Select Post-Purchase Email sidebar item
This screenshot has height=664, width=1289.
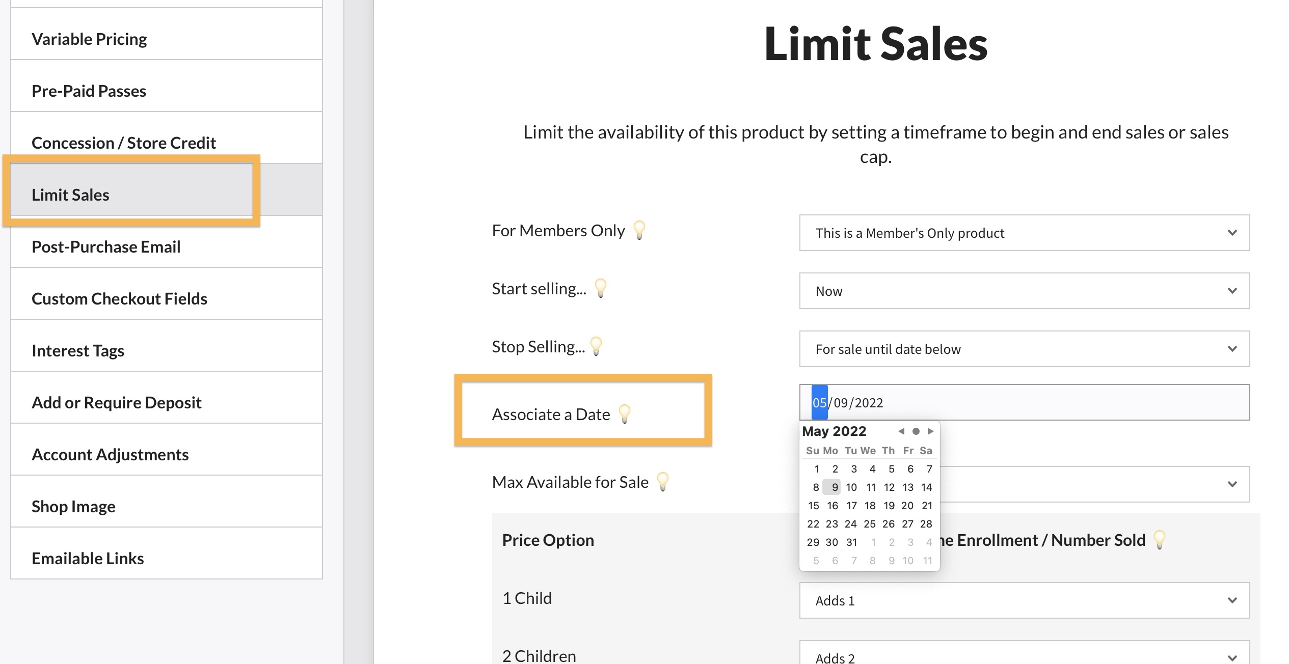coord(106,247)
